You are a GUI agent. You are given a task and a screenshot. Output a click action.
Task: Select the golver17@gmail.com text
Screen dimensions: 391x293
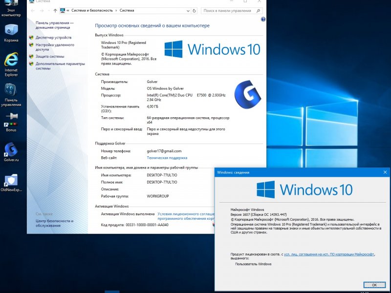point(164,151)
